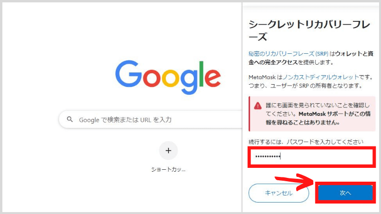Click the blue capital G of Google logo
Screen dimensions: 381x214
(129, 74)
